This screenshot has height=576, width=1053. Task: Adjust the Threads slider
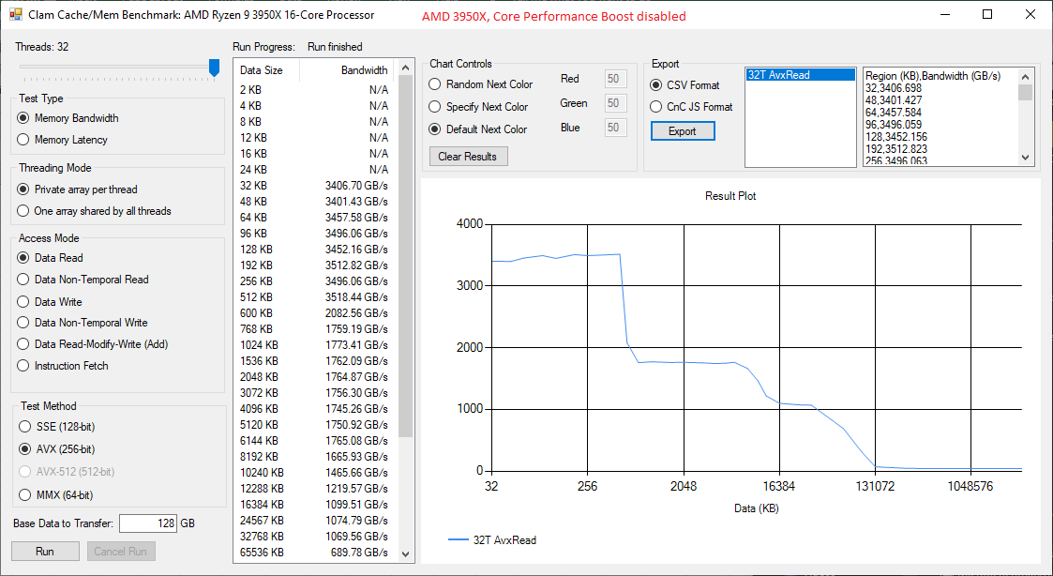coord(213,66)
